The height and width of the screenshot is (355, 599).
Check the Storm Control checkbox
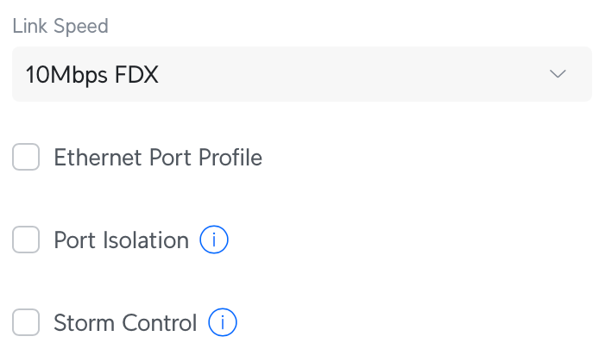click(x=26, y=323)
